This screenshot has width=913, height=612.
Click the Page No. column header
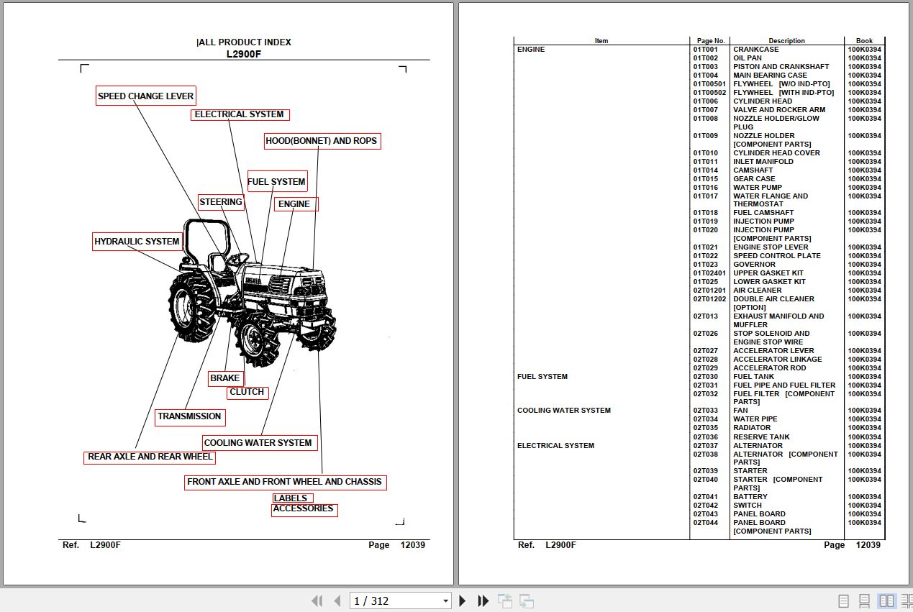(711, 41)
